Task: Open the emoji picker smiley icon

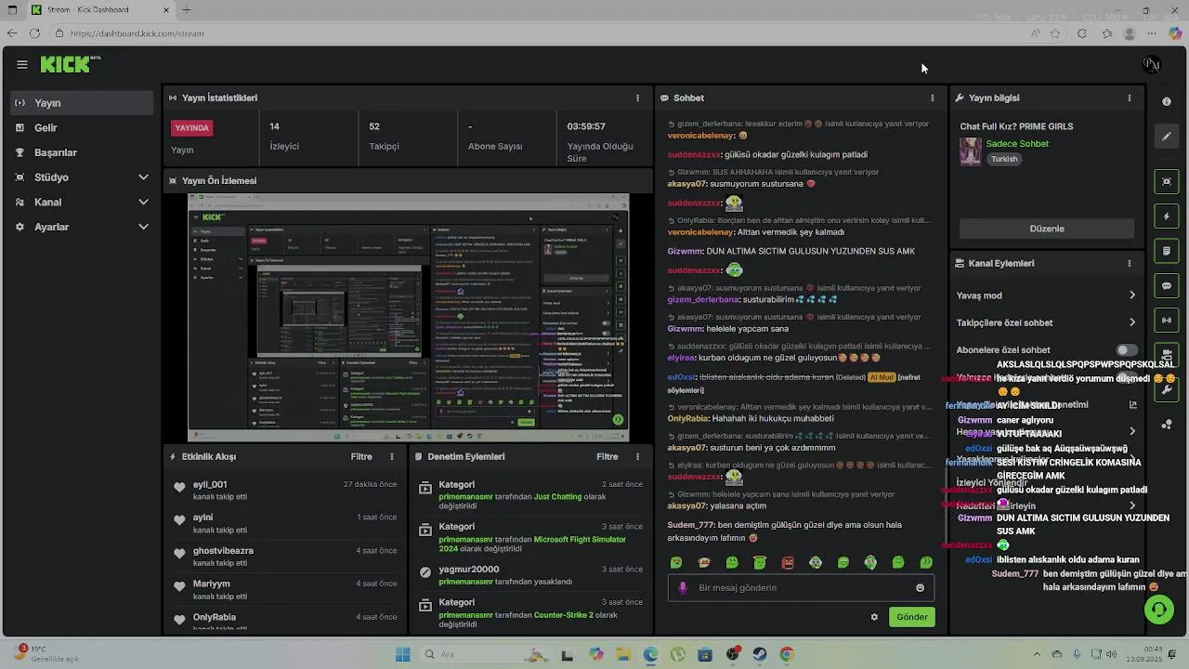Action: 921,587
